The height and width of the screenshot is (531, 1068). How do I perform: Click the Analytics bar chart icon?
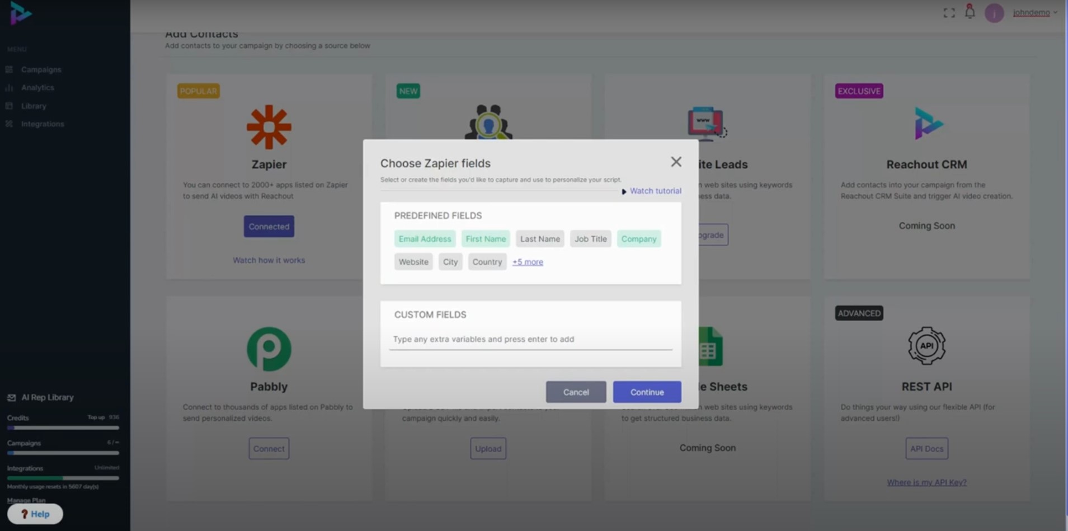click(9, 88)
